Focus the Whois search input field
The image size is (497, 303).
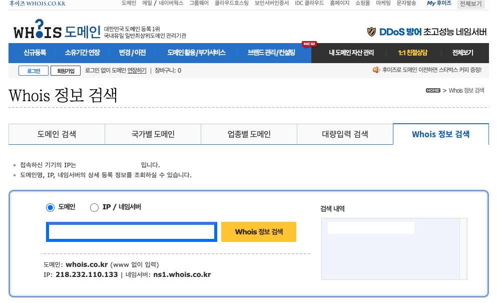coord(132,232)
